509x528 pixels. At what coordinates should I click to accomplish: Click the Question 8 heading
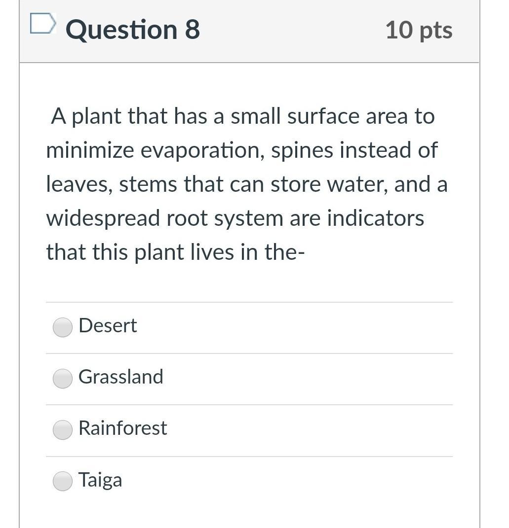[x=132, y=30]
